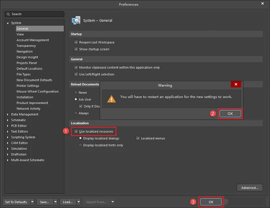Select the Ask User radio button
Image resolution: width=270 pixels, height=208 pixels.
coord(75,99)
